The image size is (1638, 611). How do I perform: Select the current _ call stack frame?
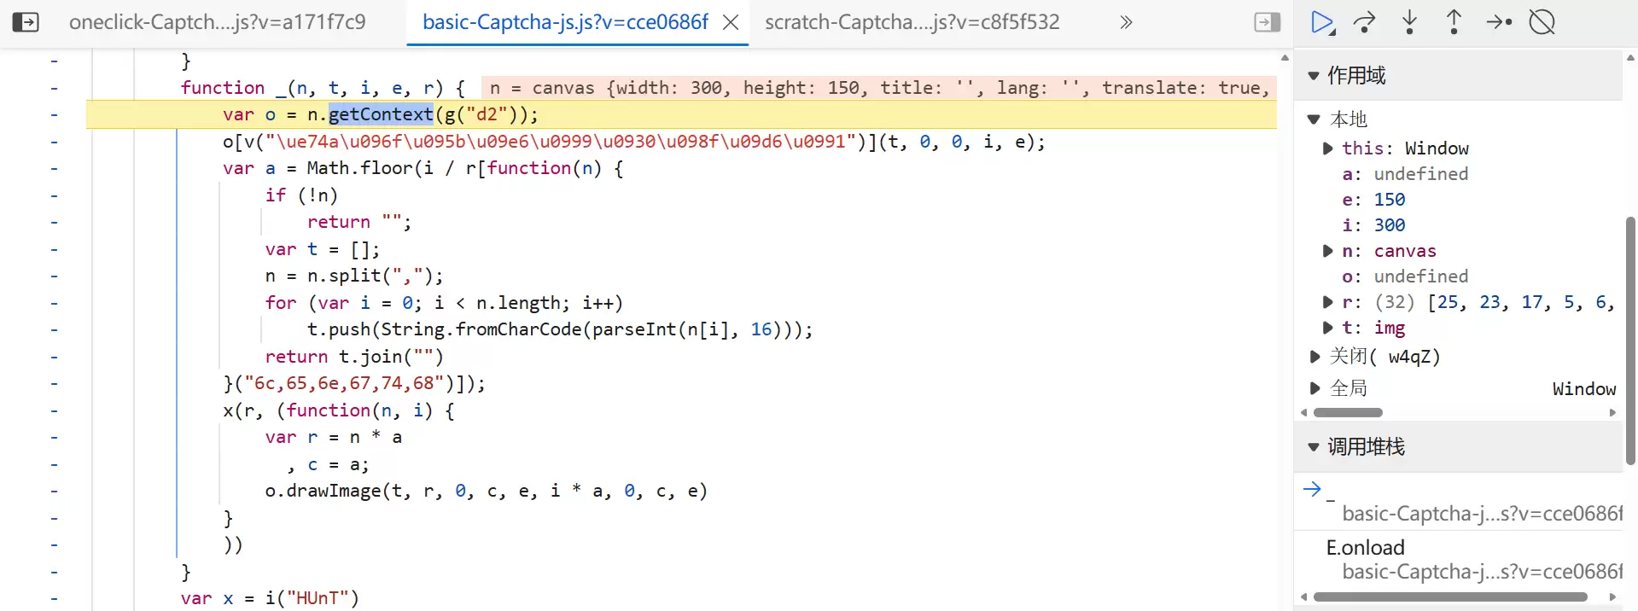1458,501
